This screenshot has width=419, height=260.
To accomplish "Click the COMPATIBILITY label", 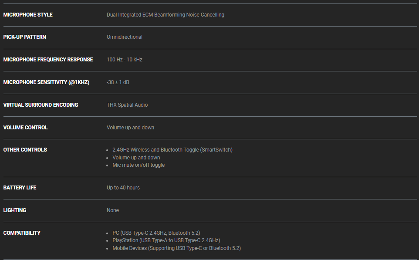I will 22,233.
